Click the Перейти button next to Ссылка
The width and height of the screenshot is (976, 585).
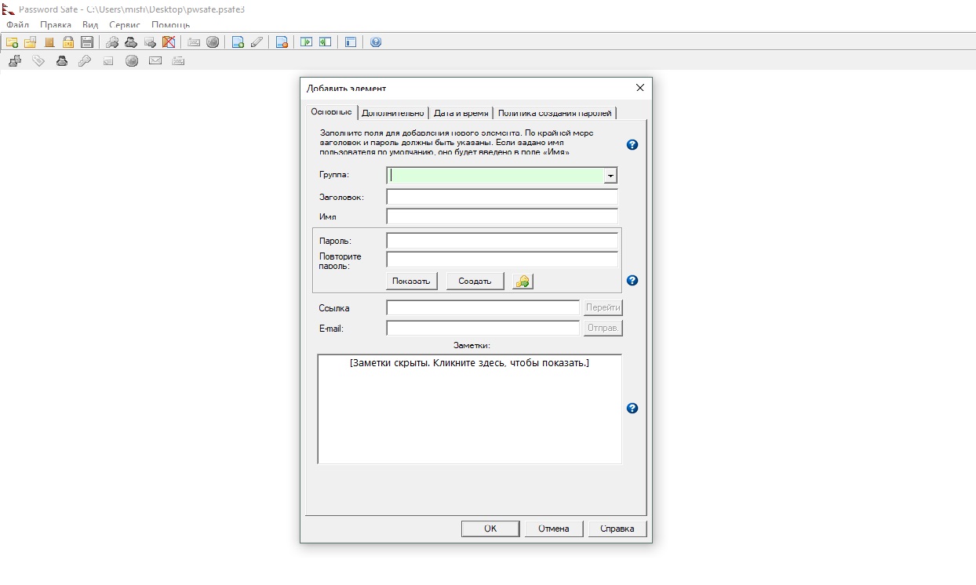603,307
